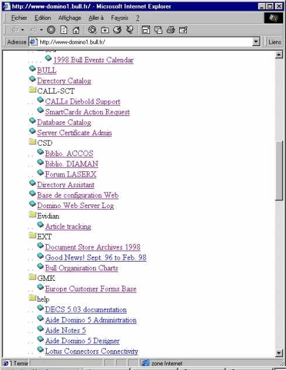Collapse the CSD folder icon
Viewport: 286px width, 370px height.
(x=32, y=142)
